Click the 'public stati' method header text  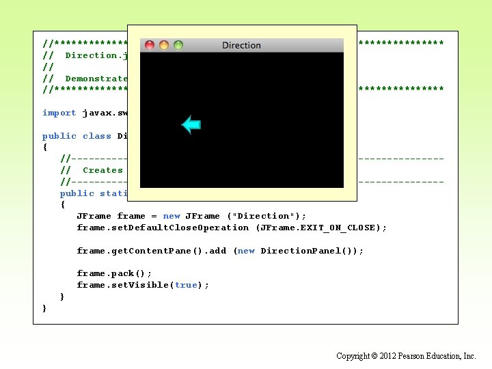click(94, 193)
